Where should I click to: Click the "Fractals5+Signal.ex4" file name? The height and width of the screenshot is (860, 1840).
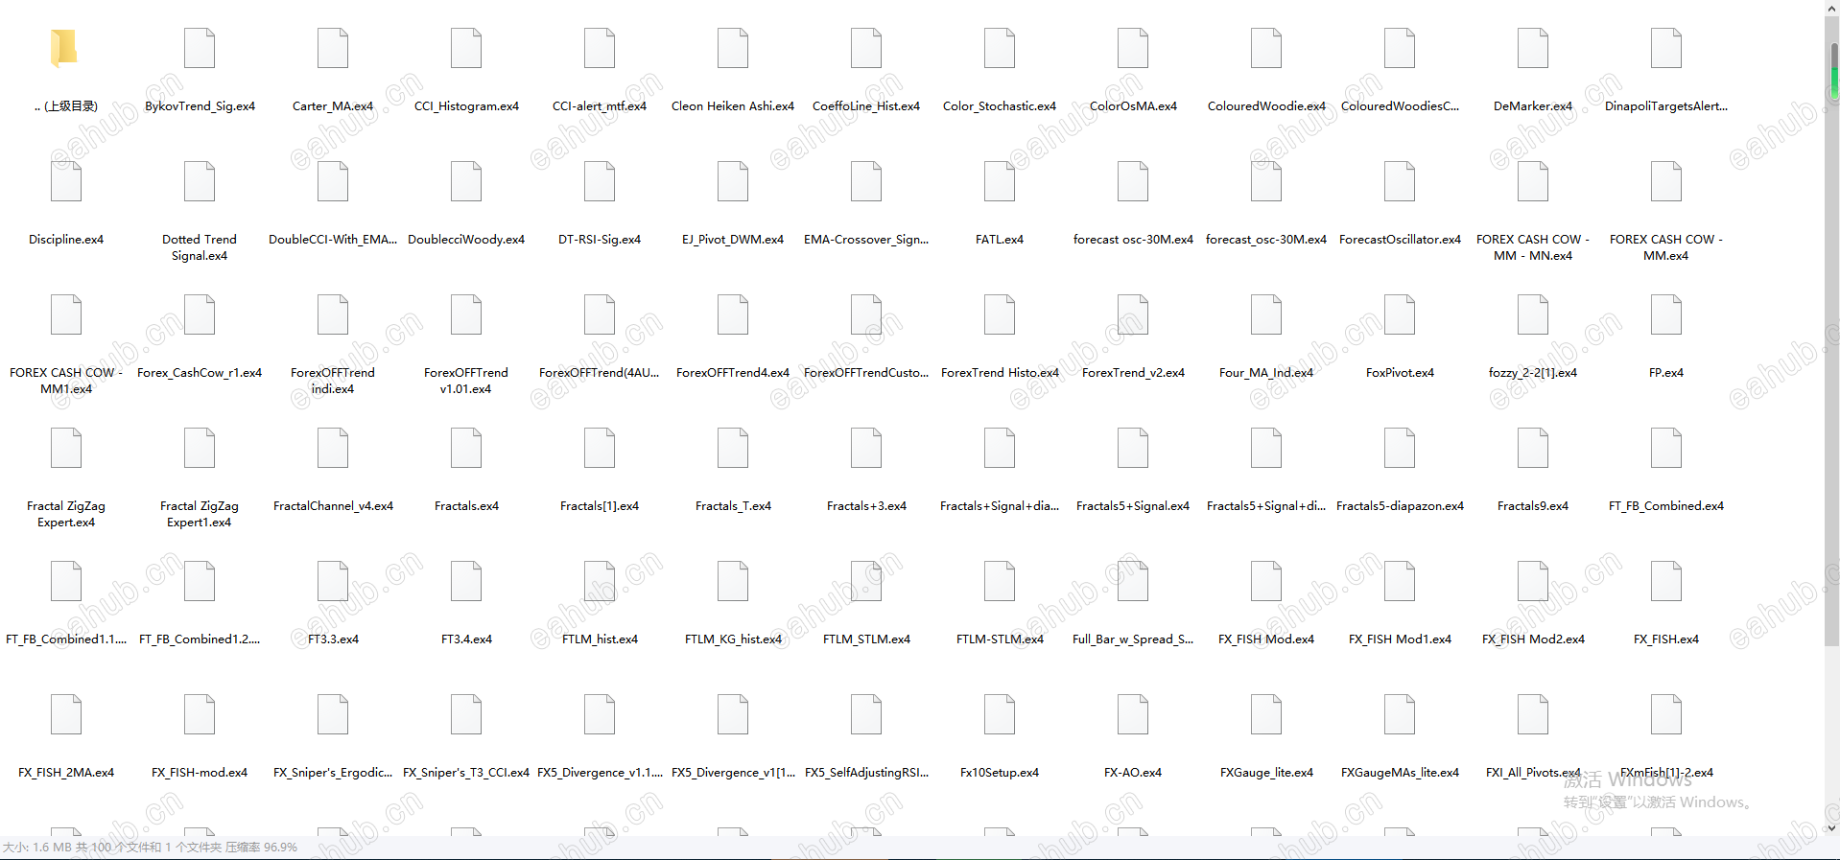[1133, 506]
